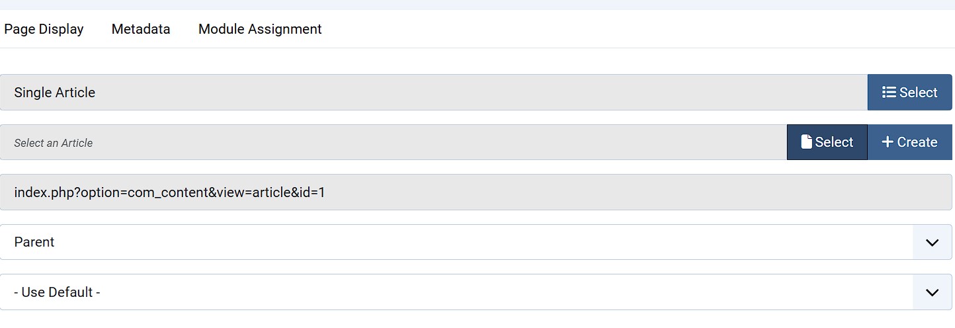955x328 pixels.
Task: Click the 'Single Article' text label
Action: 55,93
